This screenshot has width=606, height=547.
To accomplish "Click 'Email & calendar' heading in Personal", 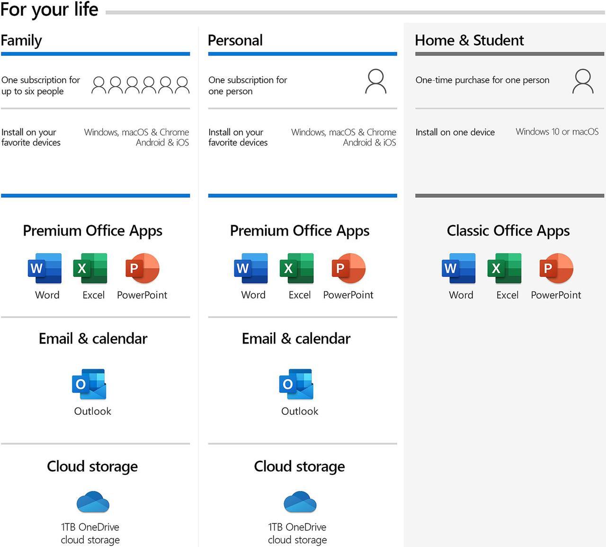I will coord(296,338).
